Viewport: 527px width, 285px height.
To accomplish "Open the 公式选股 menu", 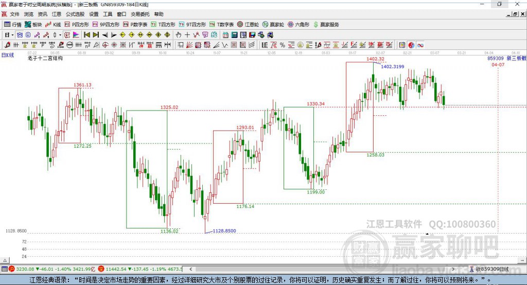I will 75,14.
